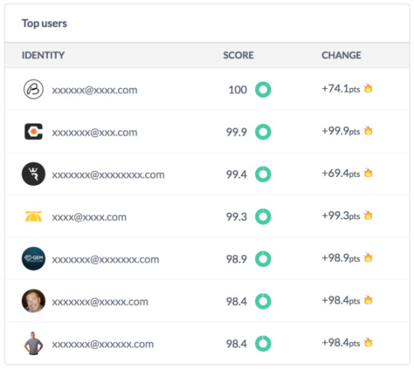Click the green ring next to score 99.3
The image size is (414, 369).
click(263, 217)
